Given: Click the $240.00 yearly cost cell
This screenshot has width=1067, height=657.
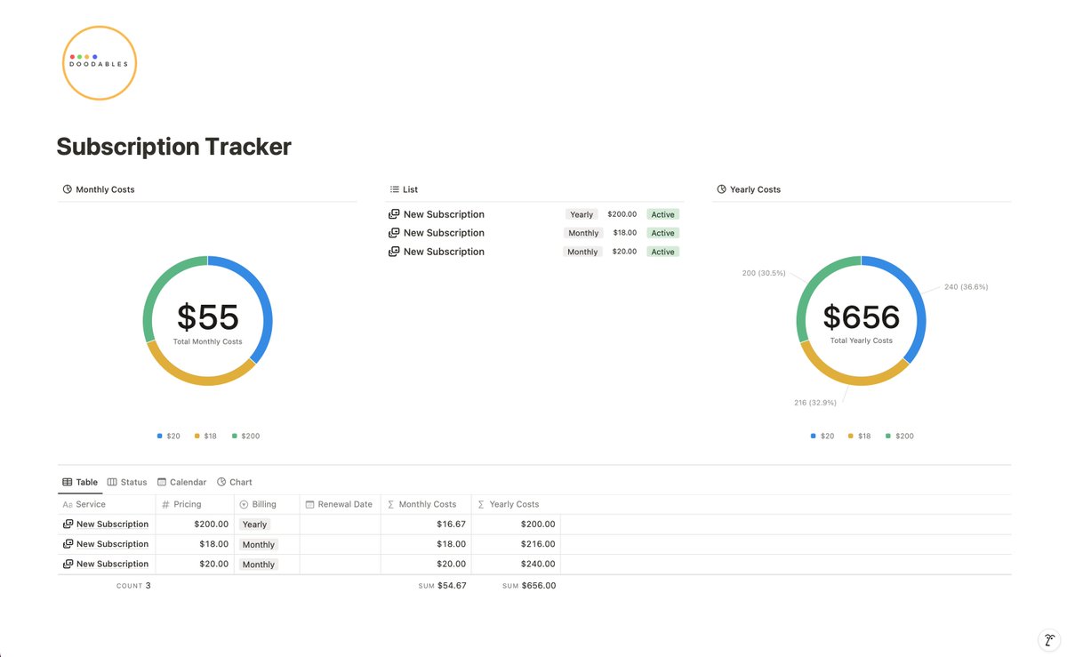Looking at the screenshot, I should pos(516,564).
